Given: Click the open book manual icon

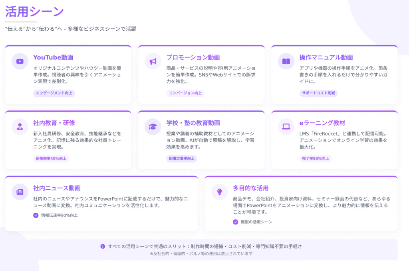Looking at the screenshot, I should [x=286, y=61].
